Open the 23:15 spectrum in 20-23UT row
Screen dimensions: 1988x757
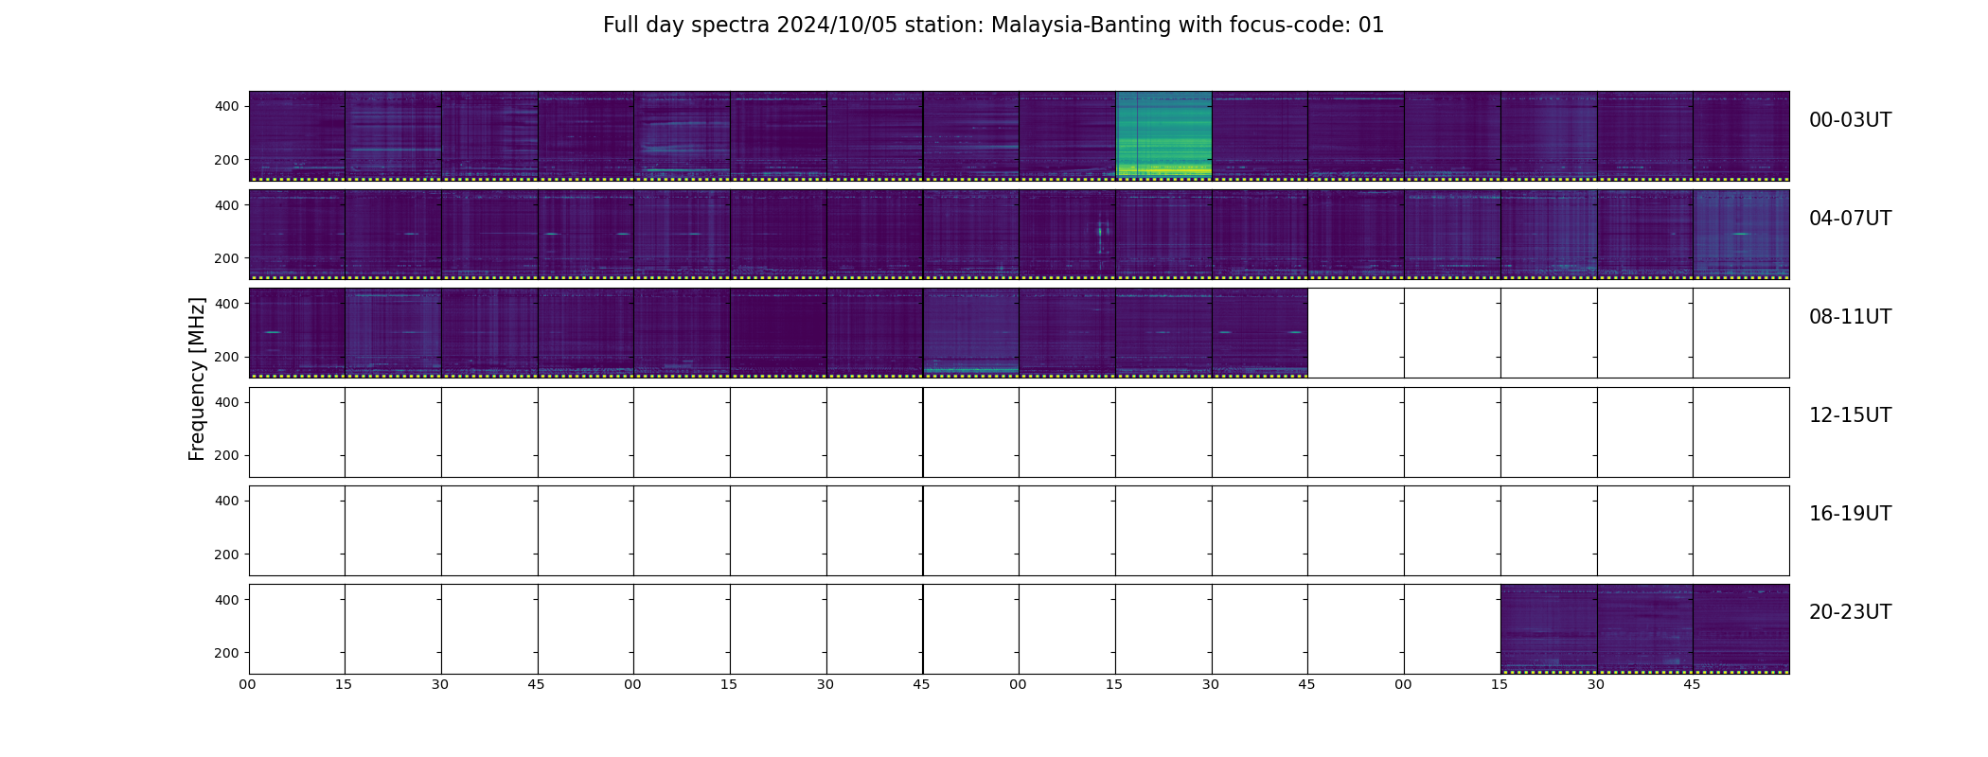point(1549,629)
